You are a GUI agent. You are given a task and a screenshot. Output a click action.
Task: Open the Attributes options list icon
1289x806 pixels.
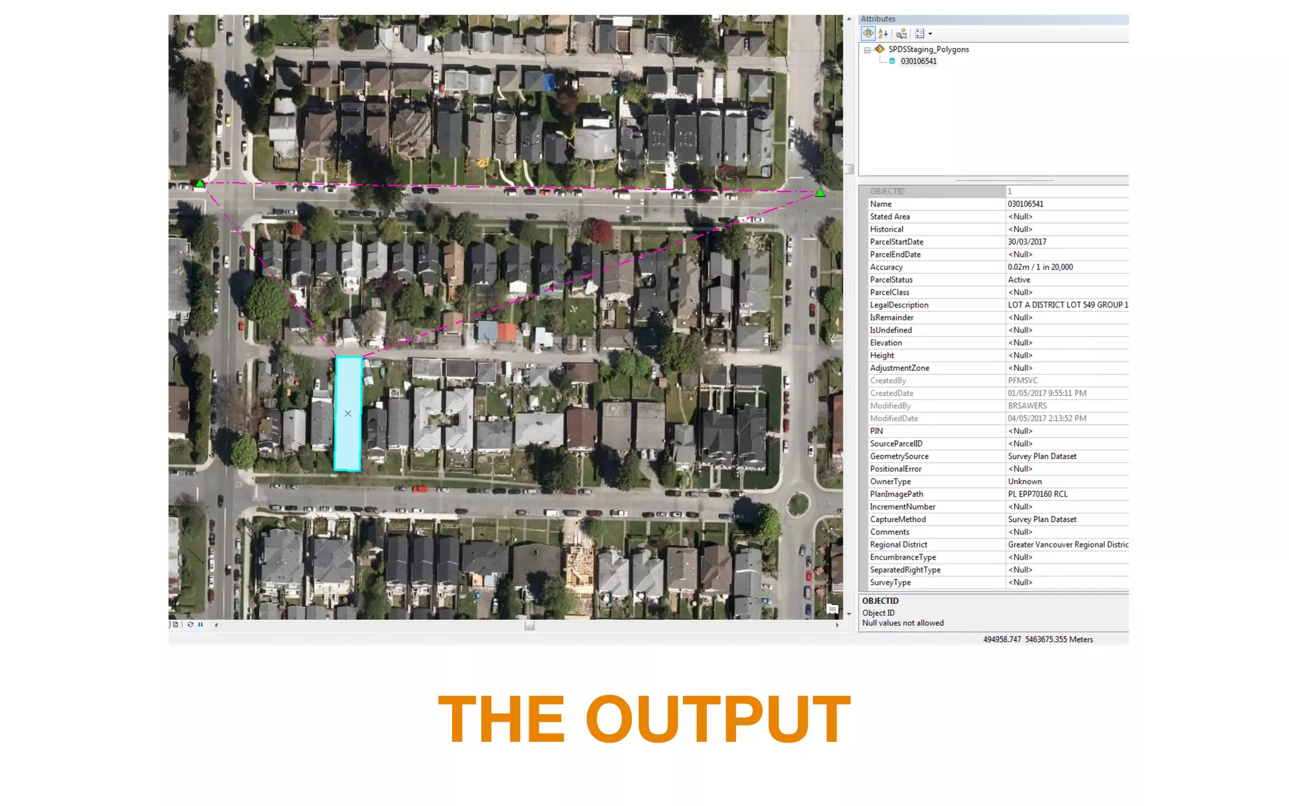pos(920,33)
